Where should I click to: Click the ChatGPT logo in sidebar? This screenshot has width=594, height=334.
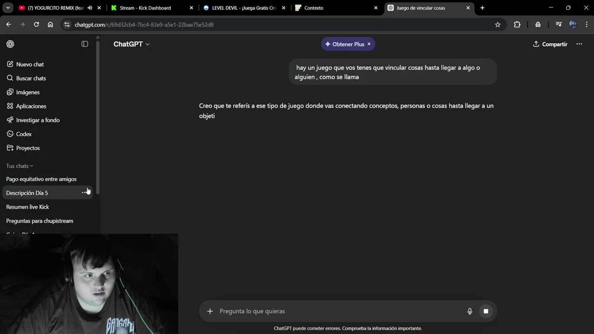click(x=10, y=44)
